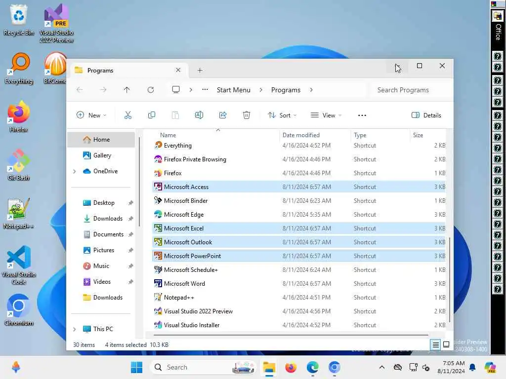The width and height of the screenshot is (506, 379).
Task: Toggle the Details pane button
Action: pyautogui.click(x=426, y=115)
